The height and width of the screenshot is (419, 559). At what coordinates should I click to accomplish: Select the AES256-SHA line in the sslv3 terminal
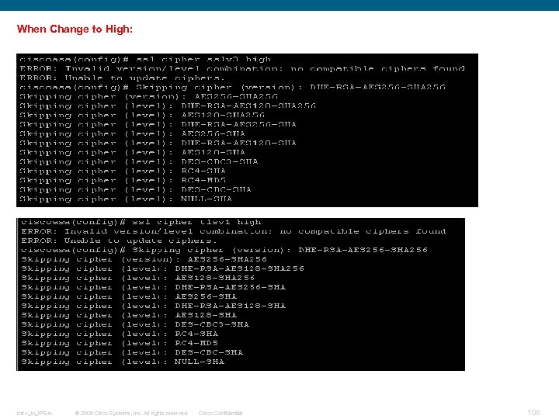133,133
